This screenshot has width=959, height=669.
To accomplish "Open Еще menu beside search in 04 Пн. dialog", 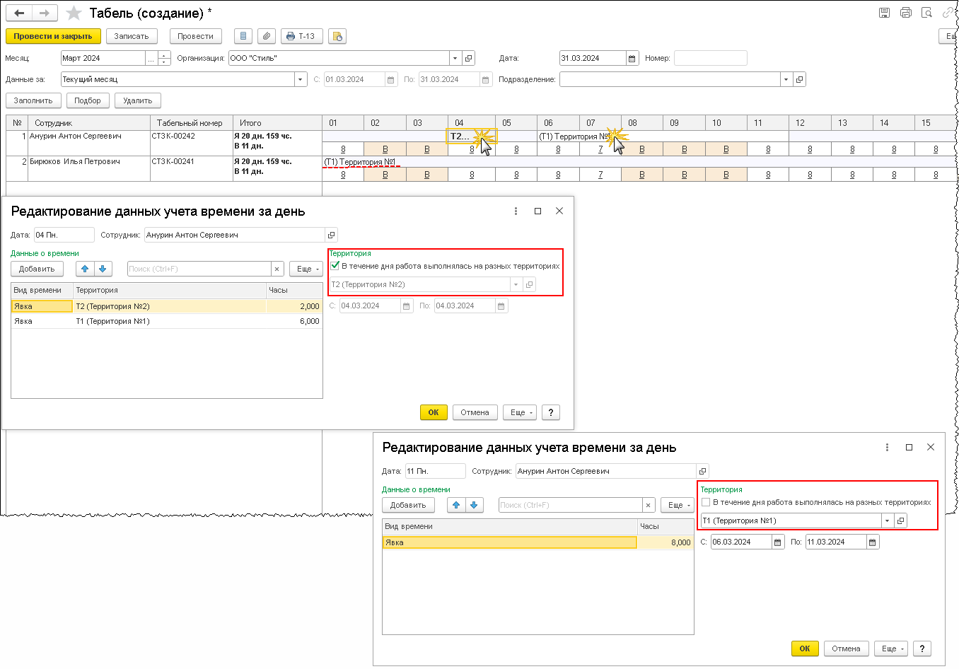I will point(306,269).
